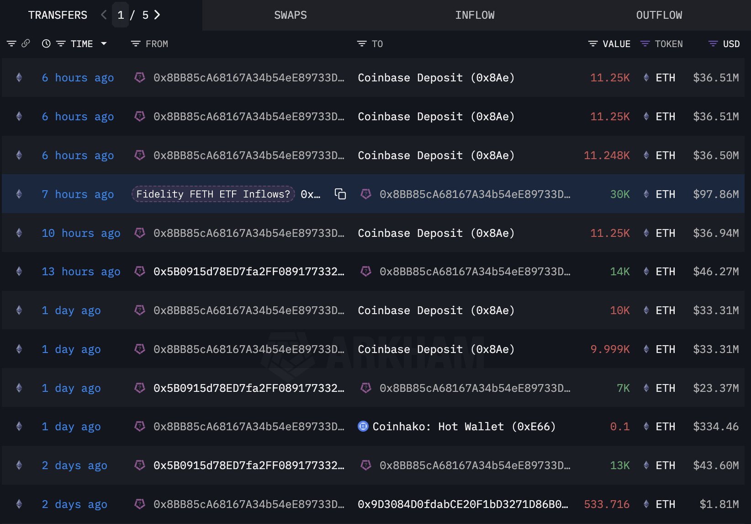
Task: Click recipient entity icon in 13 hours ago row
Action: (366, 272)
